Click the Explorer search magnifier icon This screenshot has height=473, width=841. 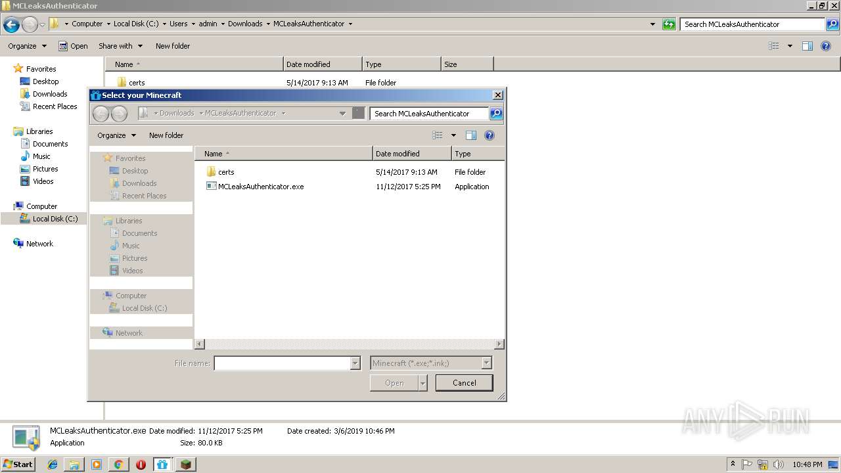833,24
